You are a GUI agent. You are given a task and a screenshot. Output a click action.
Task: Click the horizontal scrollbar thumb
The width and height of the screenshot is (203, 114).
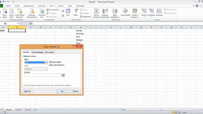[161, 110]
